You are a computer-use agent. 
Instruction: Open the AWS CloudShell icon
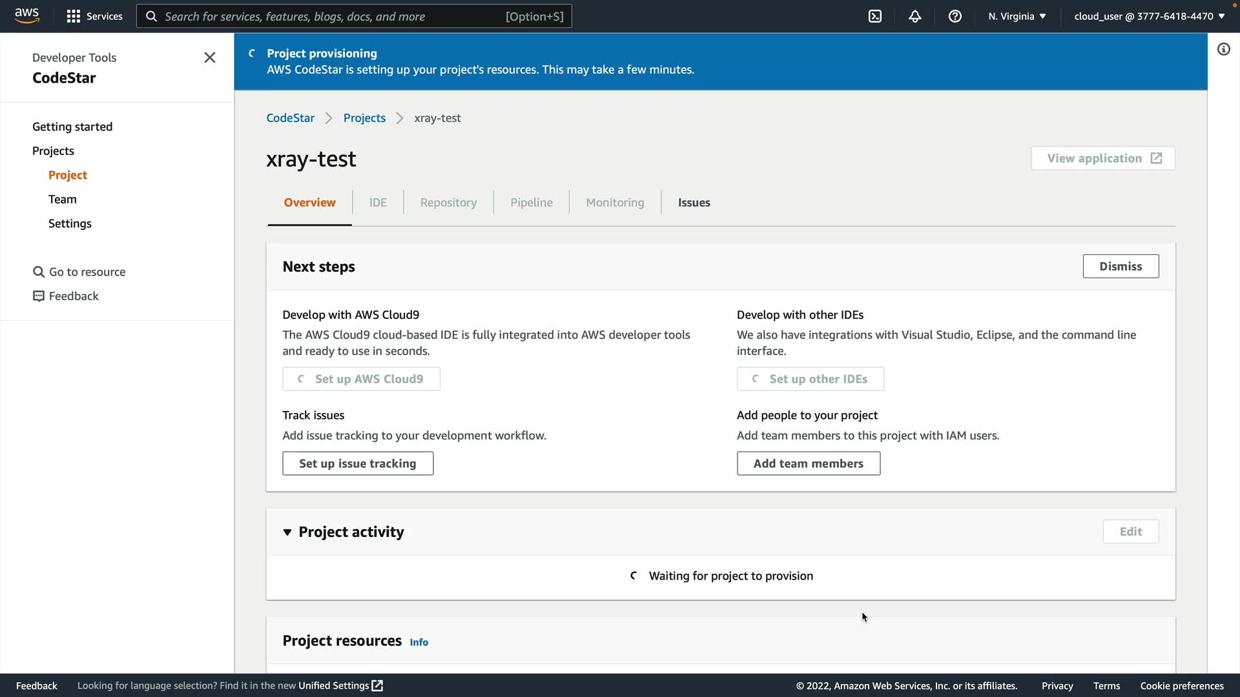(x=875, y=16)
